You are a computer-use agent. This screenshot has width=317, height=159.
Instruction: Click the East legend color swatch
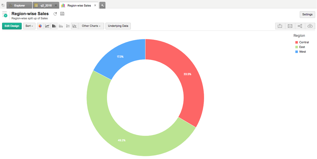pyautogui.click(x=297, y=47)
